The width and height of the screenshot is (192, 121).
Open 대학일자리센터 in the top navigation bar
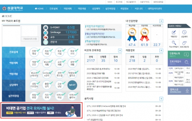(x=155, y=9)
